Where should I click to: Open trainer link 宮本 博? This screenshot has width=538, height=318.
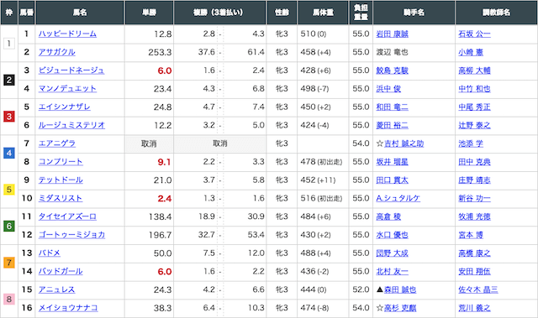(x=471, y=235)
